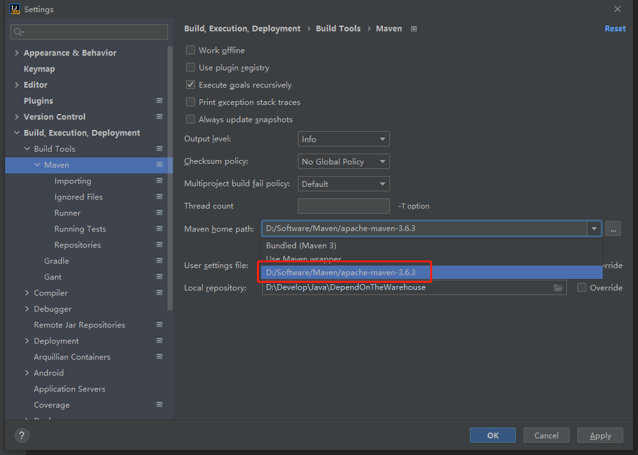
Task: Enable the Work offline checkbox
Action: [x=191, y=50]
